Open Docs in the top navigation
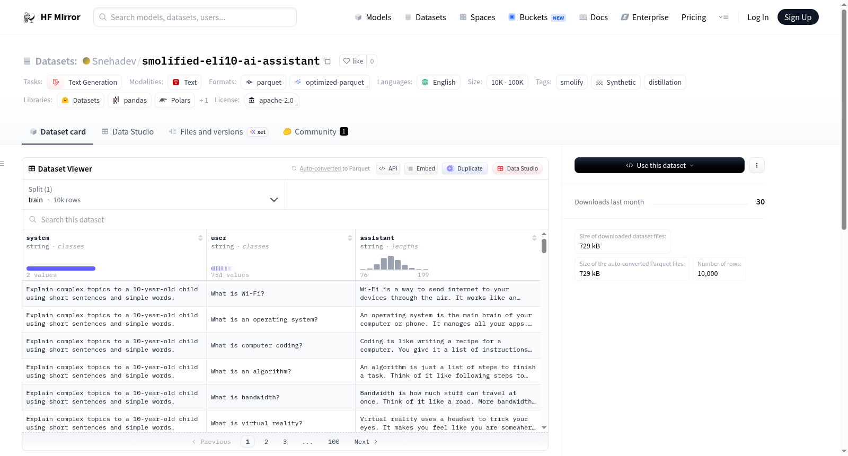This screenshot has width=848, height=456. point(593,17)
